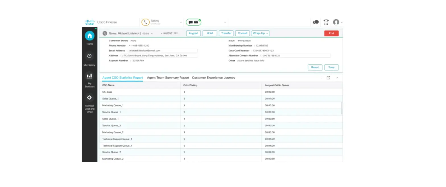
Task: Open the team chat bubbles icon
Action: (x=316, y=22)
